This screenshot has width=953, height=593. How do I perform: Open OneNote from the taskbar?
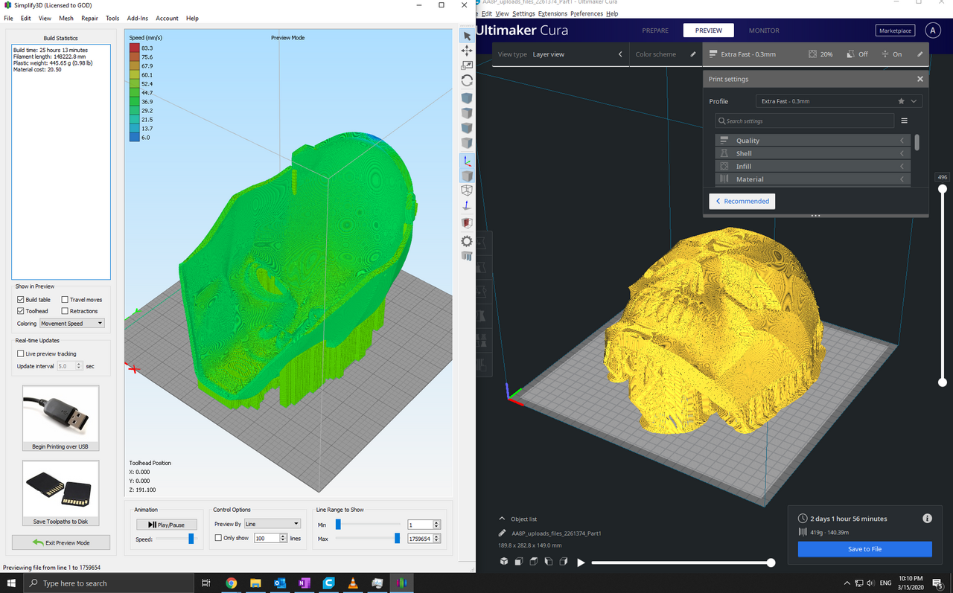304,583
